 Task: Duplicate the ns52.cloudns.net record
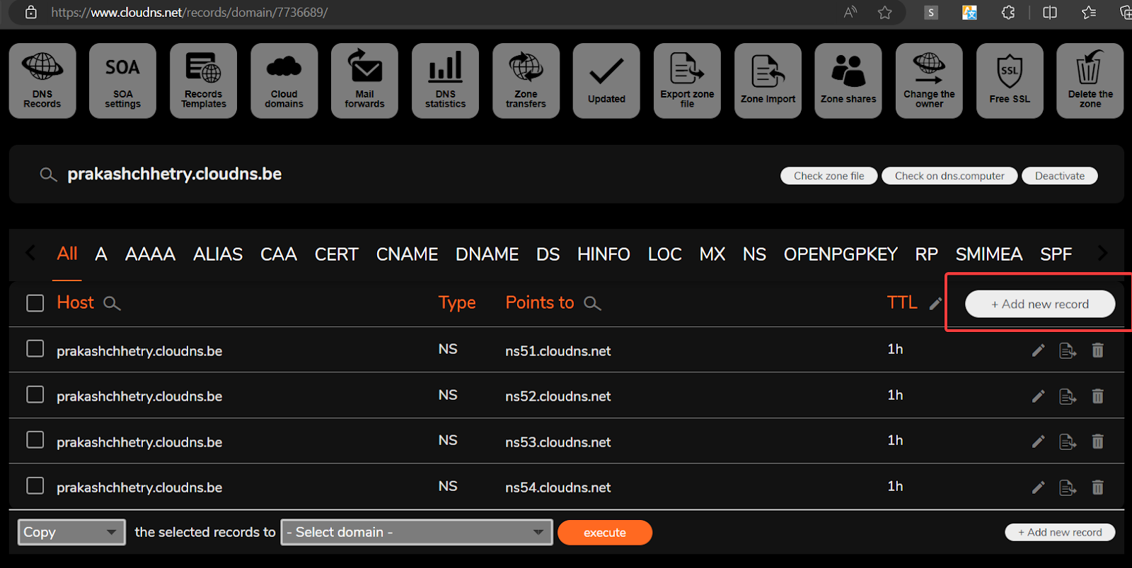pyautogui.click(x=1068, y=396)
